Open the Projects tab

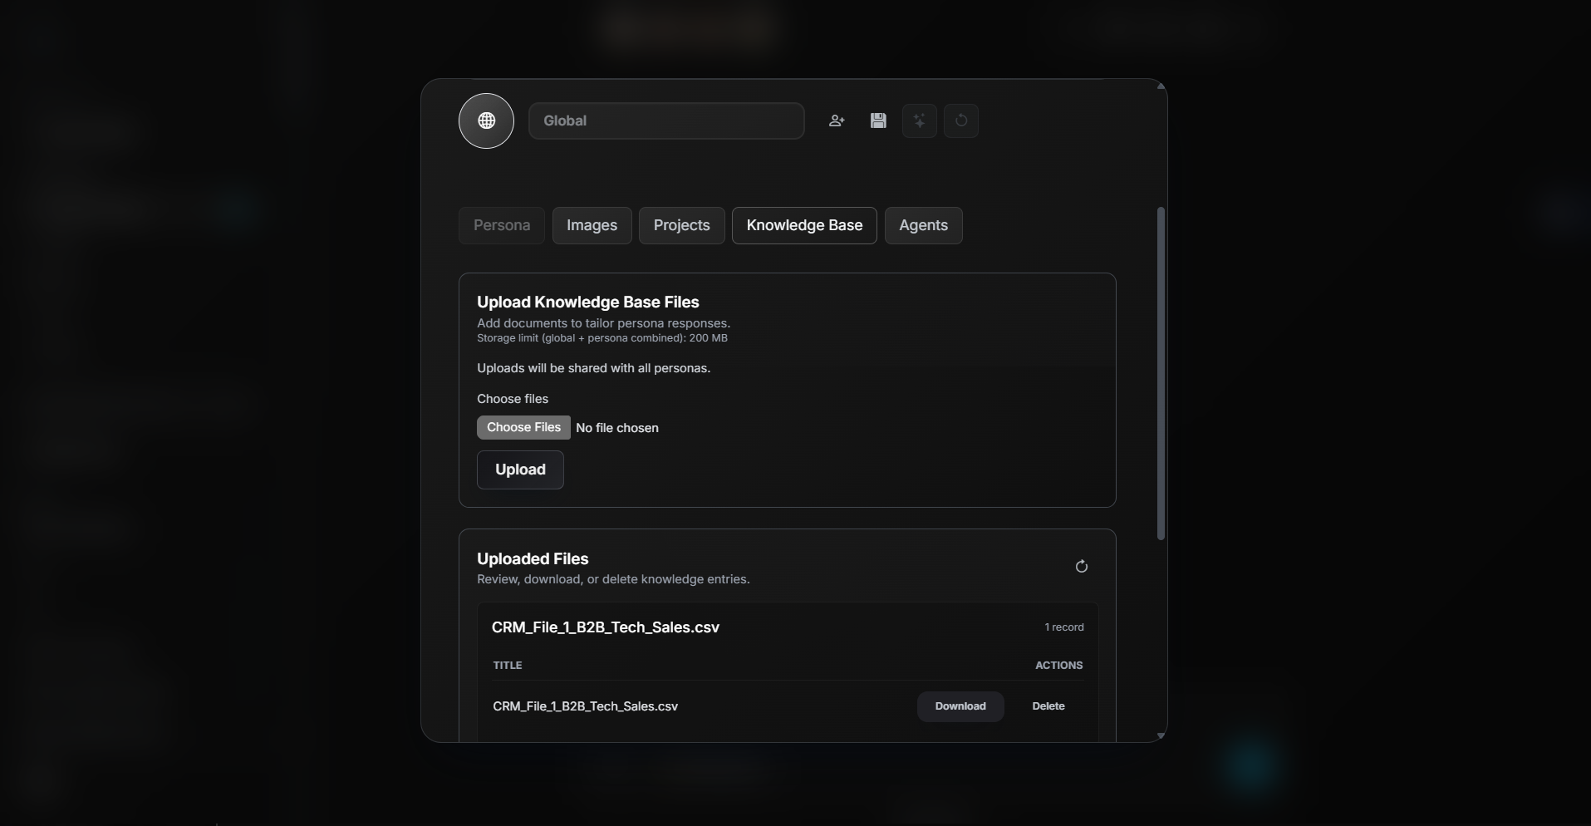tap(681, 226)
